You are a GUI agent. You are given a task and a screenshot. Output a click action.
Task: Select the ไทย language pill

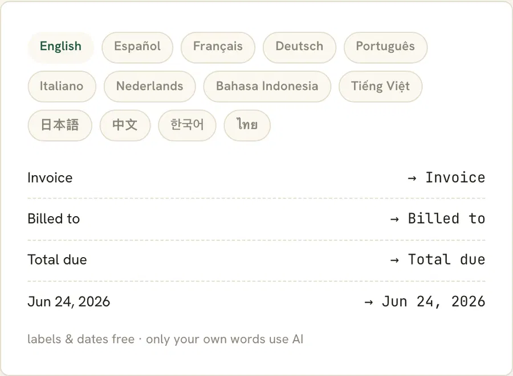click(x=247, y=125)
